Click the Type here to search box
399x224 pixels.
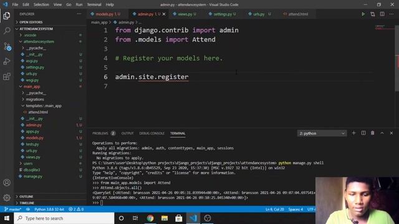[64, 218]
